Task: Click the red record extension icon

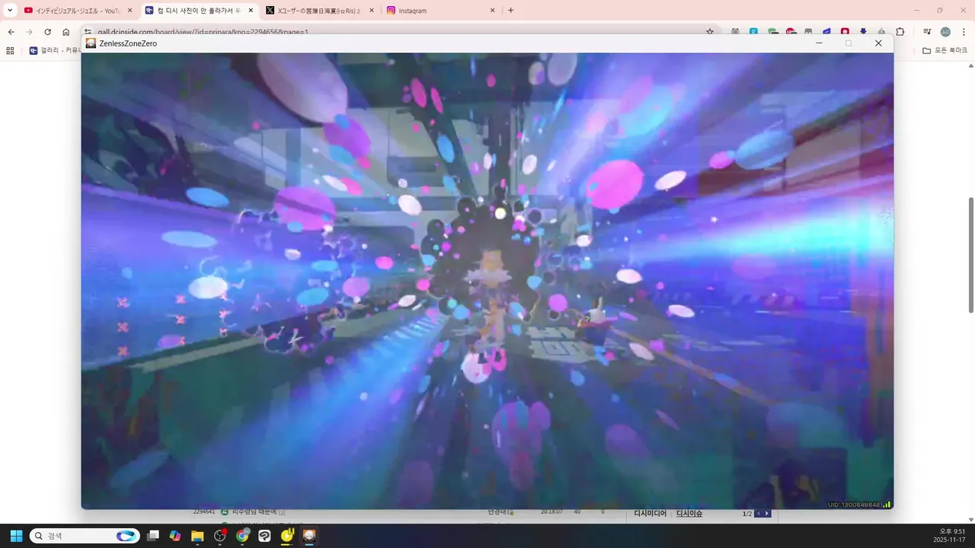Action: pos(846,32)
